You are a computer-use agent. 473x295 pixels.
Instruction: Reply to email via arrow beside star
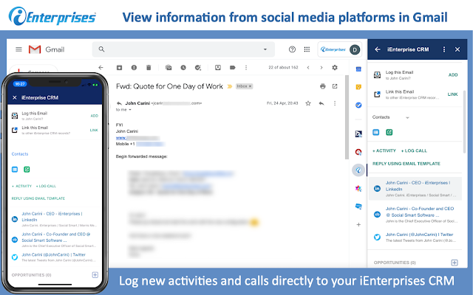click(x=321, y=103)
